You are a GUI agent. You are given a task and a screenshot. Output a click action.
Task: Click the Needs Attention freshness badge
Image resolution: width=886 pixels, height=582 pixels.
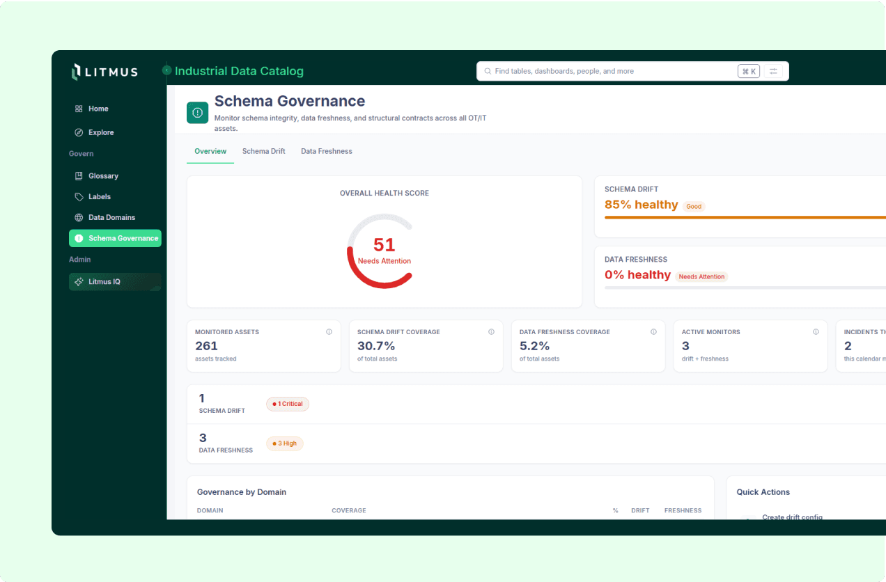click(x=701, y=277)
